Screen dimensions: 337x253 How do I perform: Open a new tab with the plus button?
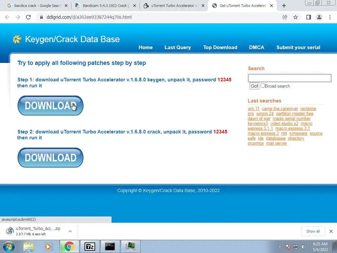pyautogui.click(x=284, y=6)
